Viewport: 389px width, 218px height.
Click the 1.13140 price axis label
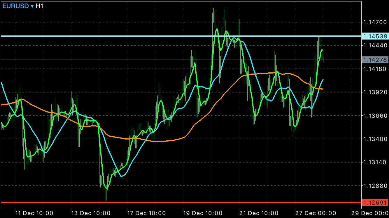[375, 162]
